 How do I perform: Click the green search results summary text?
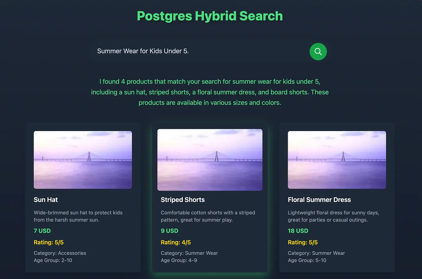[210, 92]
